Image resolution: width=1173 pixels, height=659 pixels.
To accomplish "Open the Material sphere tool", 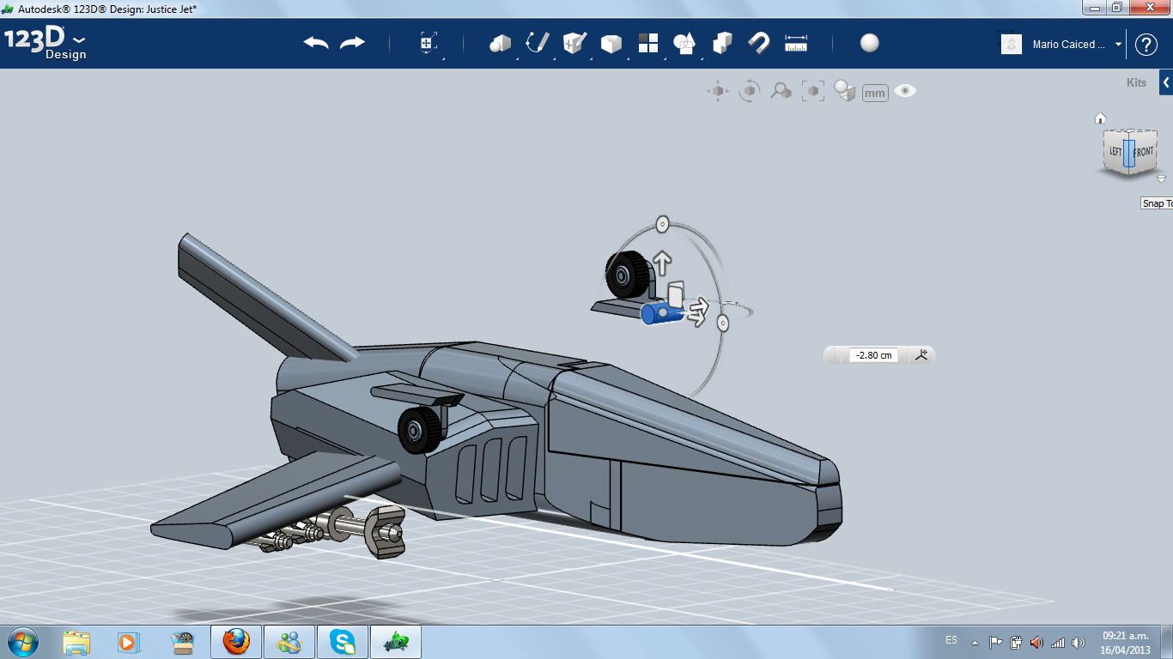I will pyautogui.click(x=870, y=43).
